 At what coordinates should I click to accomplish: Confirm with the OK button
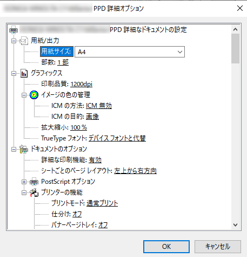point(166,247)
